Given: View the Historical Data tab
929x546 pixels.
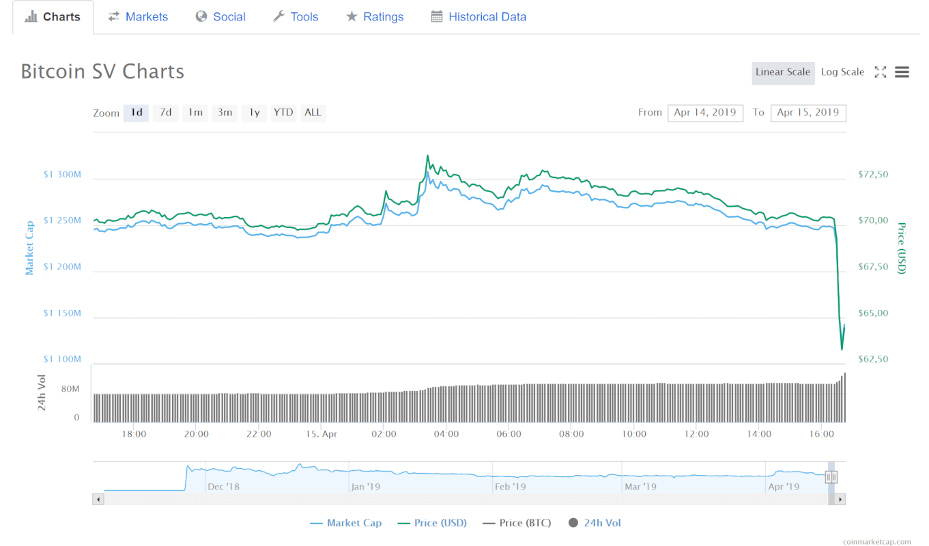Looking at the screenshot, I should point(478,17).
